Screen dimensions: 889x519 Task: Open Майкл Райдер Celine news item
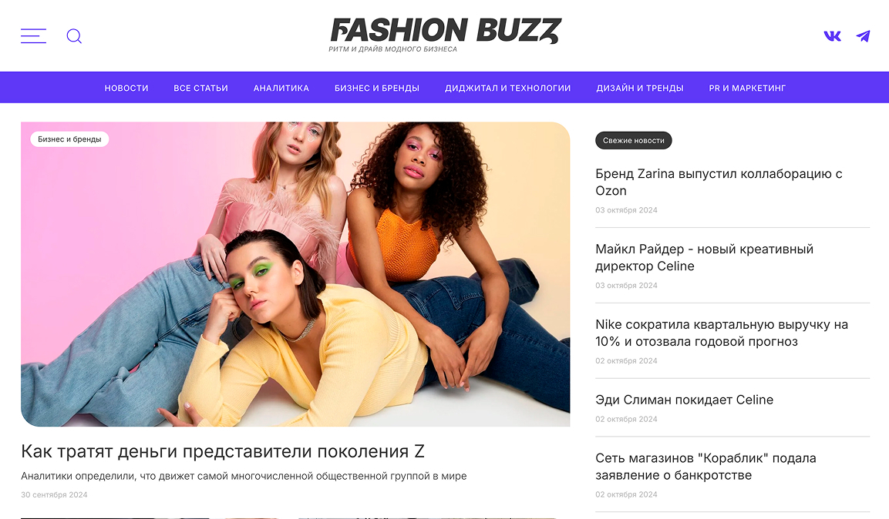coord(704,257)
